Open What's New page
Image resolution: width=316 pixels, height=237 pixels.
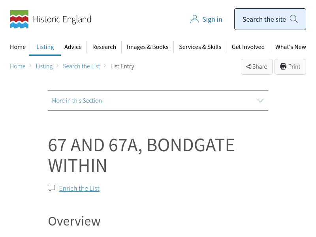[x=290, y=47]
